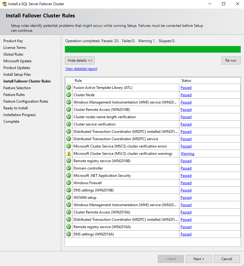Image resolution: width=244 pixels, height=266 pixels.
Task: Click the green check icon beside Fusion Active Template Library
Action: [69, 88]
